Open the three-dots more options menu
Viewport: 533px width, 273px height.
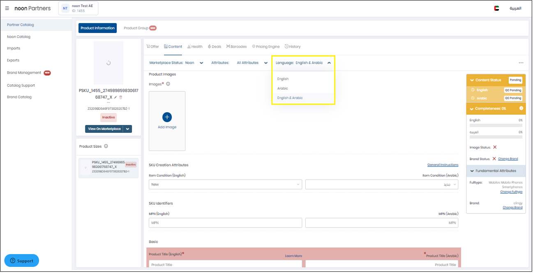pyautogui.click(x=521, y=63)
